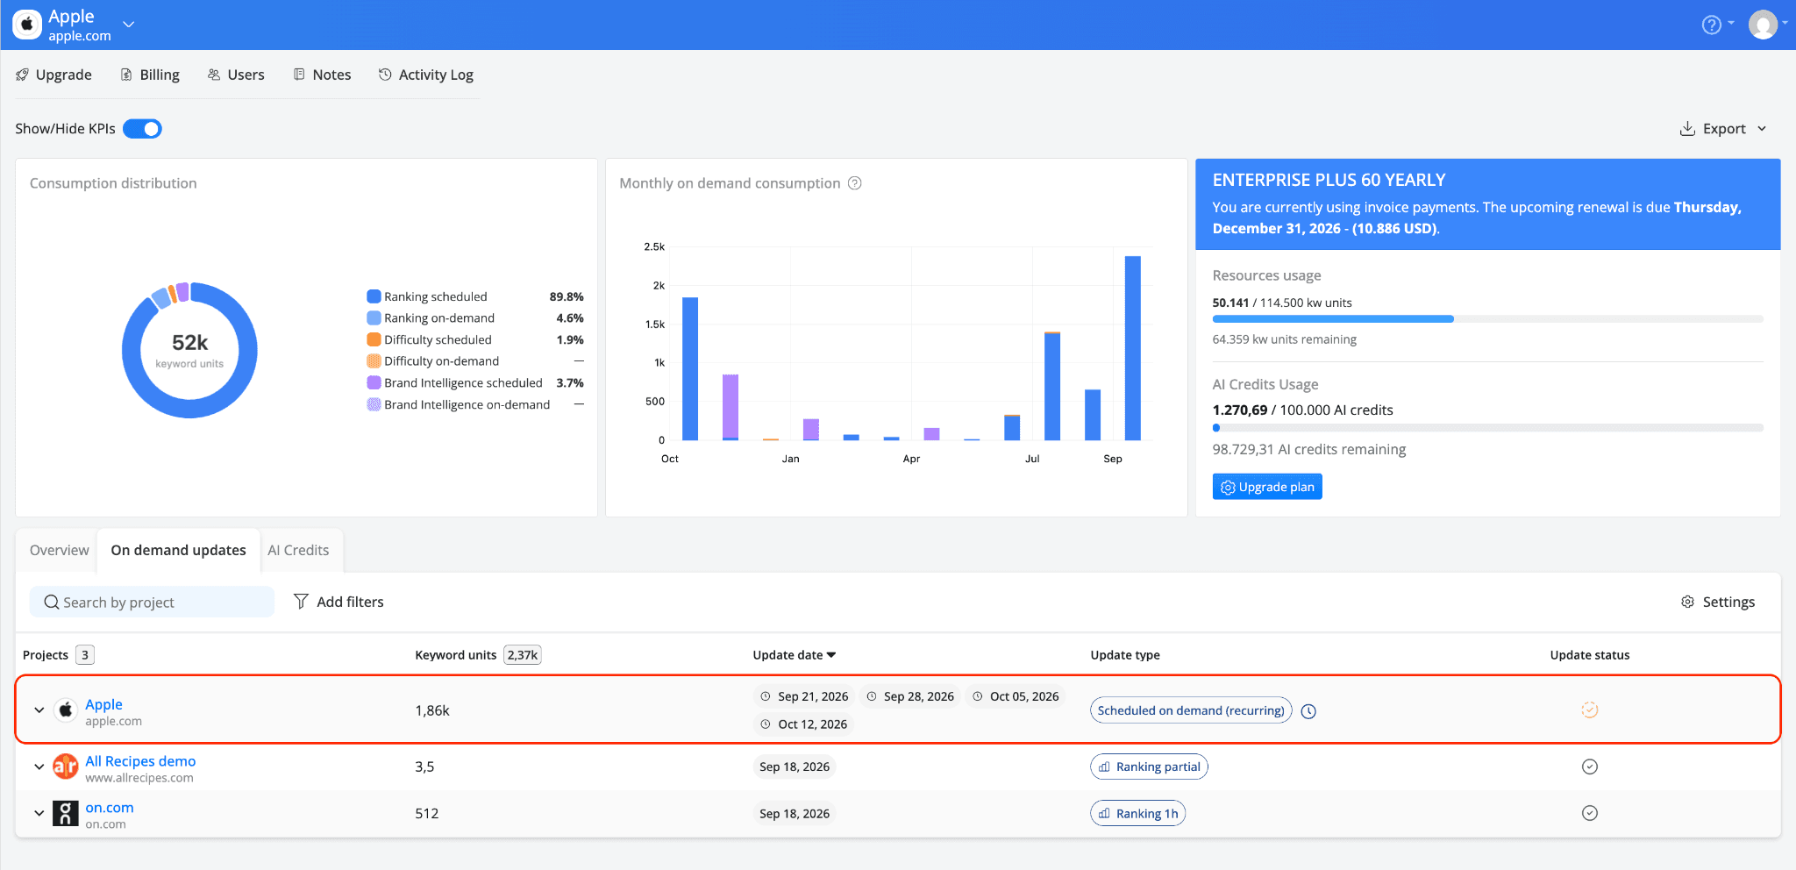Click the clock icon beside recurring badge
1796x870 pixels.
tap(1308, 711)
